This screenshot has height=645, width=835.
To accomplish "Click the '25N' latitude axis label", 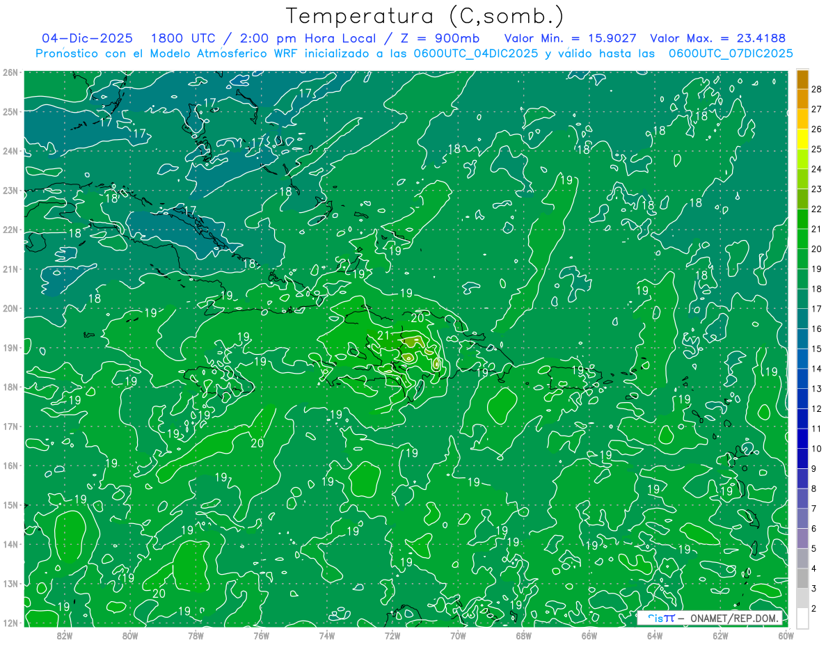I will click(11, 111).
